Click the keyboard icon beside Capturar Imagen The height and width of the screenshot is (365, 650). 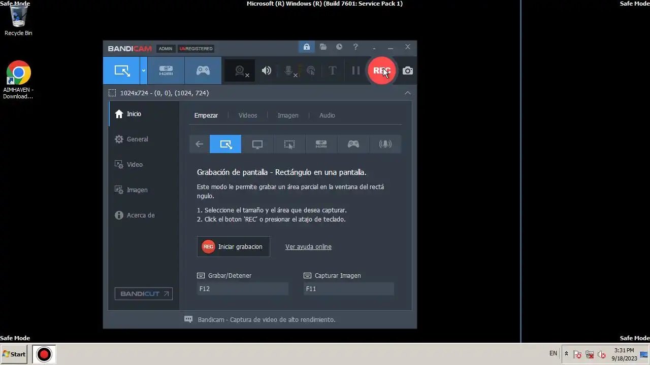pyautogui.click(x=307, y=276)
